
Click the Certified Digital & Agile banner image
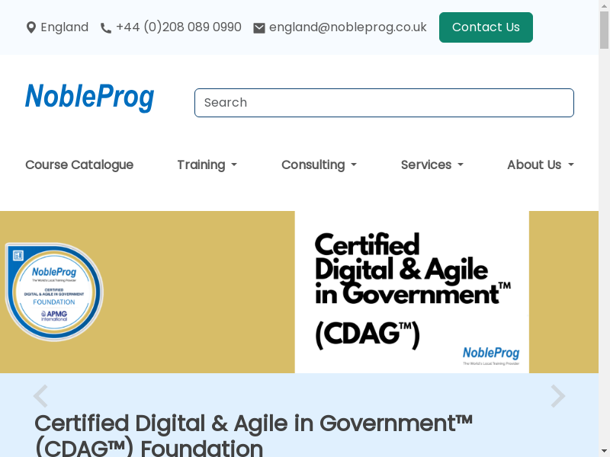(412, 292)
